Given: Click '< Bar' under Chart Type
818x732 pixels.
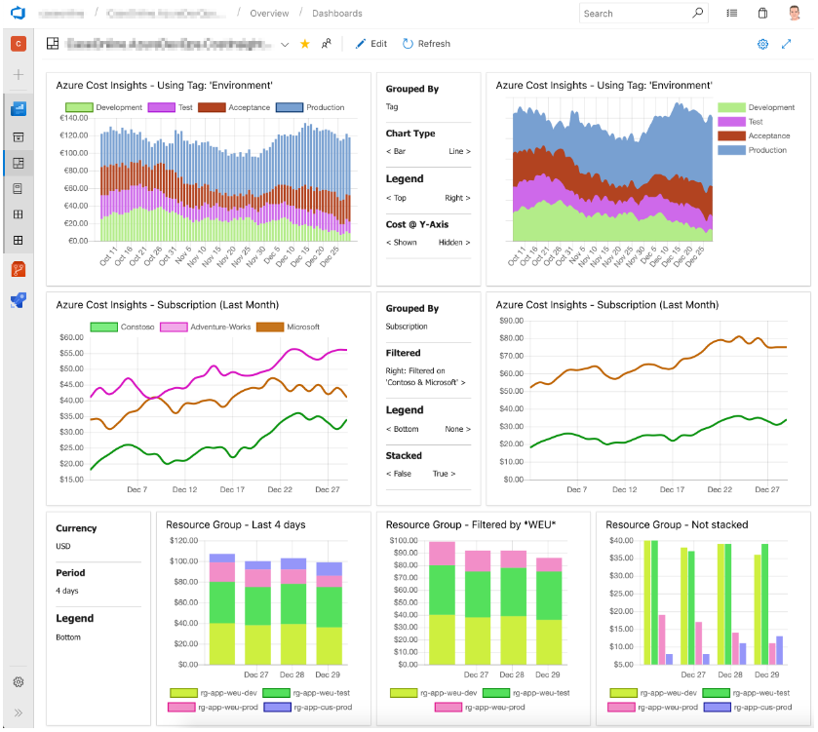Looking at the screenshot, I should click(396, 151).
